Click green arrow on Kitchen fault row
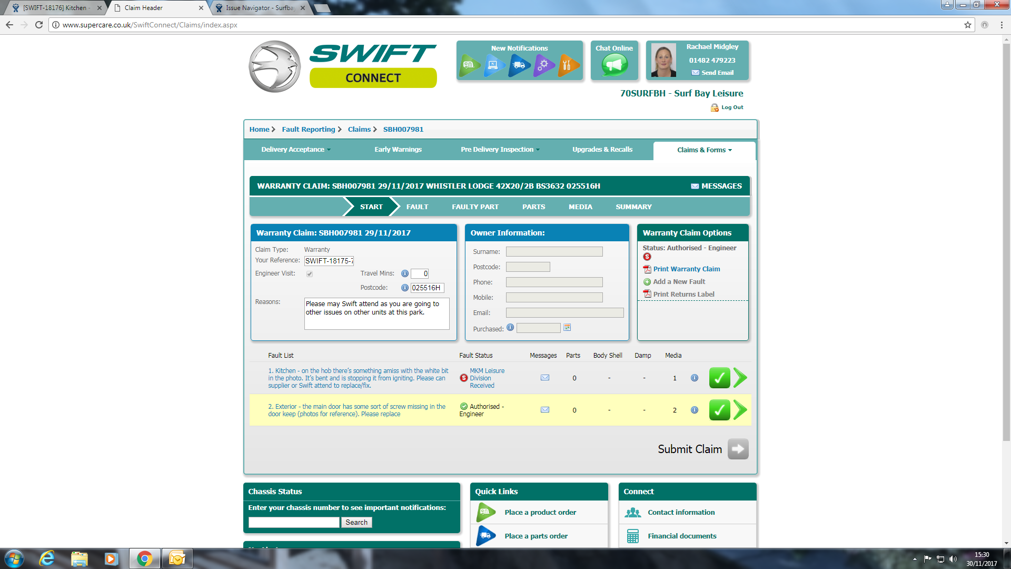The height and width of the screenshot is (569, 1011). click(x=740, y=378)
